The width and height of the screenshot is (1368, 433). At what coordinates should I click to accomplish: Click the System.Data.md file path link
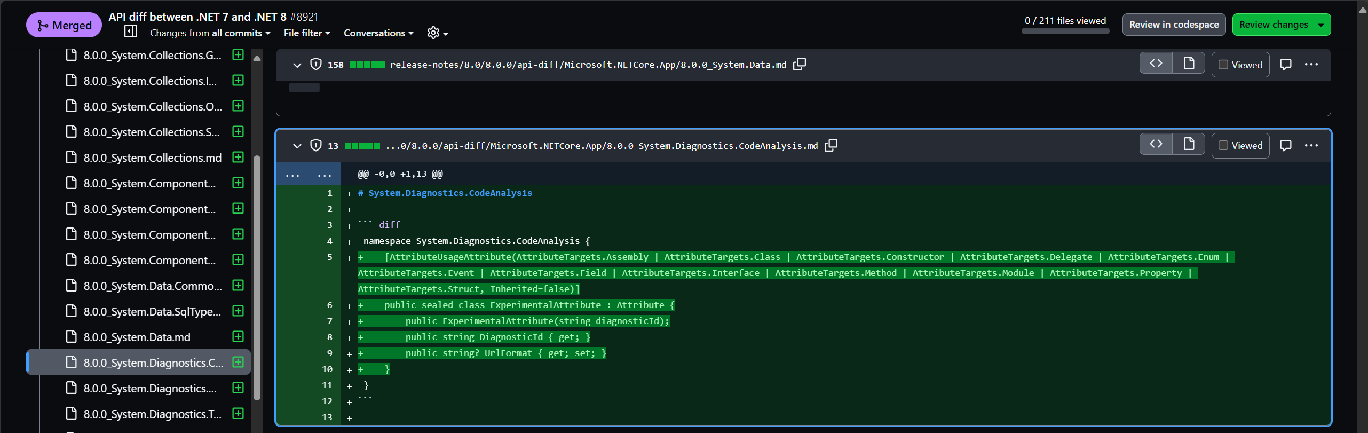pos(588,65)
